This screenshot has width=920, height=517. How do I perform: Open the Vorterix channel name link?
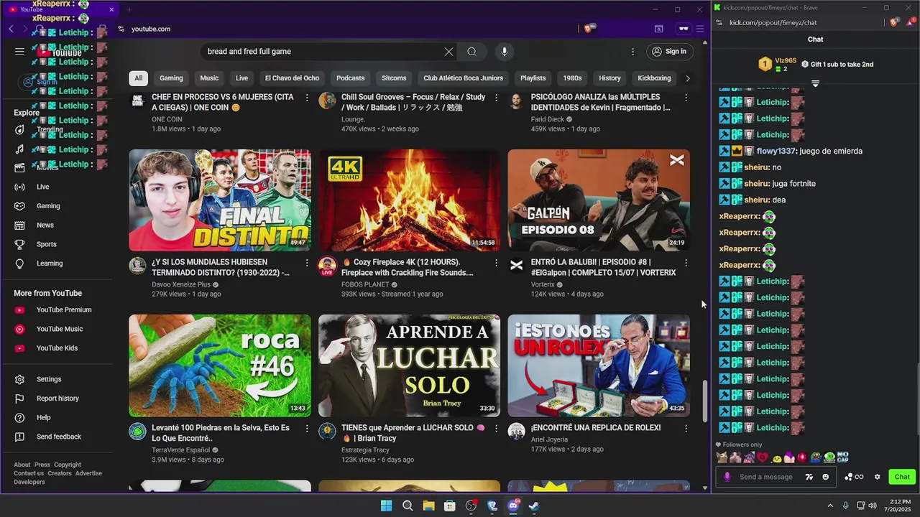543,284
